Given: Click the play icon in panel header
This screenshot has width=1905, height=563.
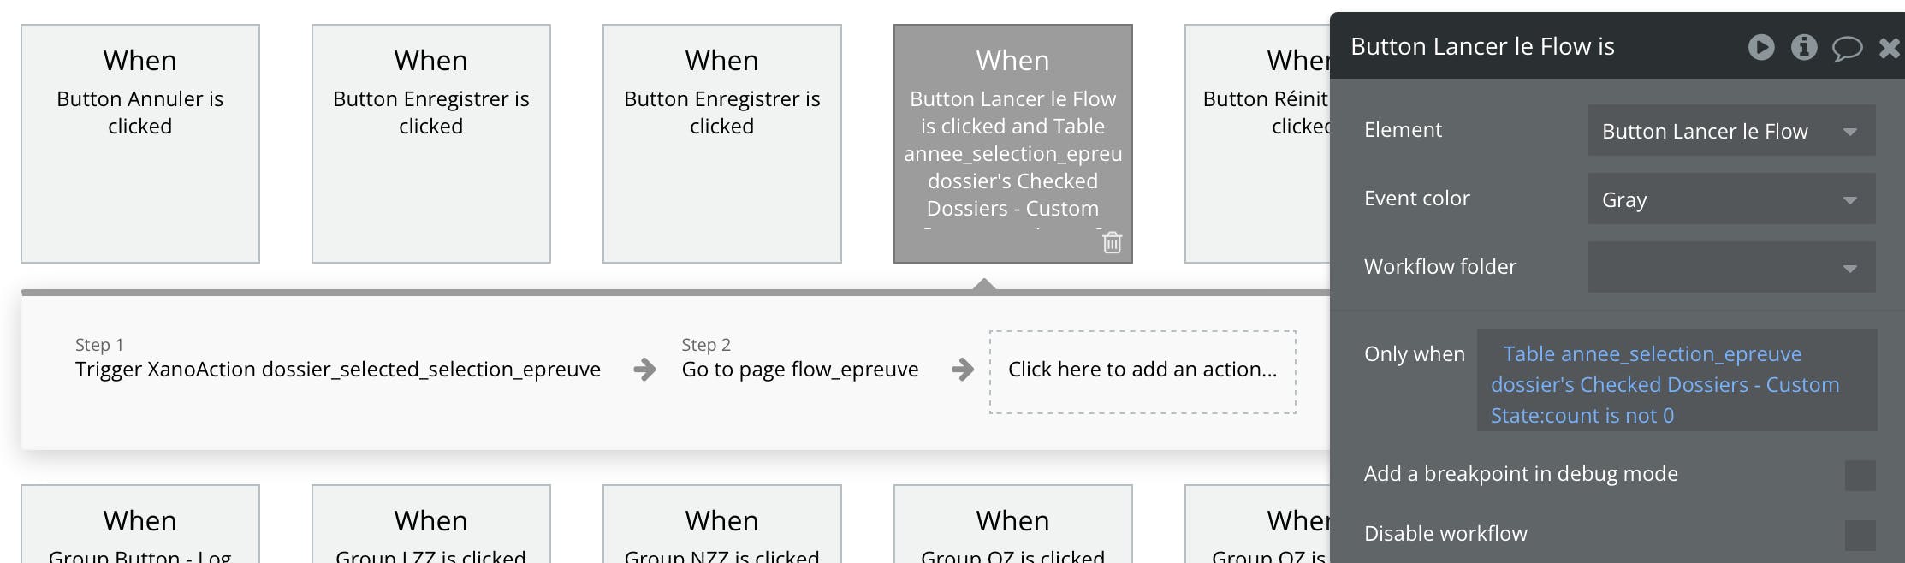Looking at the screenshot, I should coord(1760,47).
